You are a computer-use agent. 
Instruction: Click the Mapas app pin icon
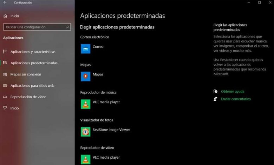coord(86,77)
